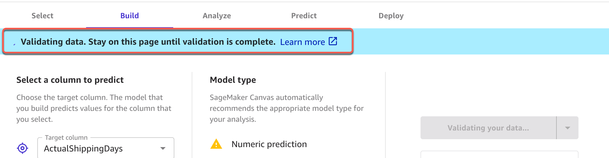Click the external link icon in the banner
Viewport: 609px width, 158px height.
(333, 41)
